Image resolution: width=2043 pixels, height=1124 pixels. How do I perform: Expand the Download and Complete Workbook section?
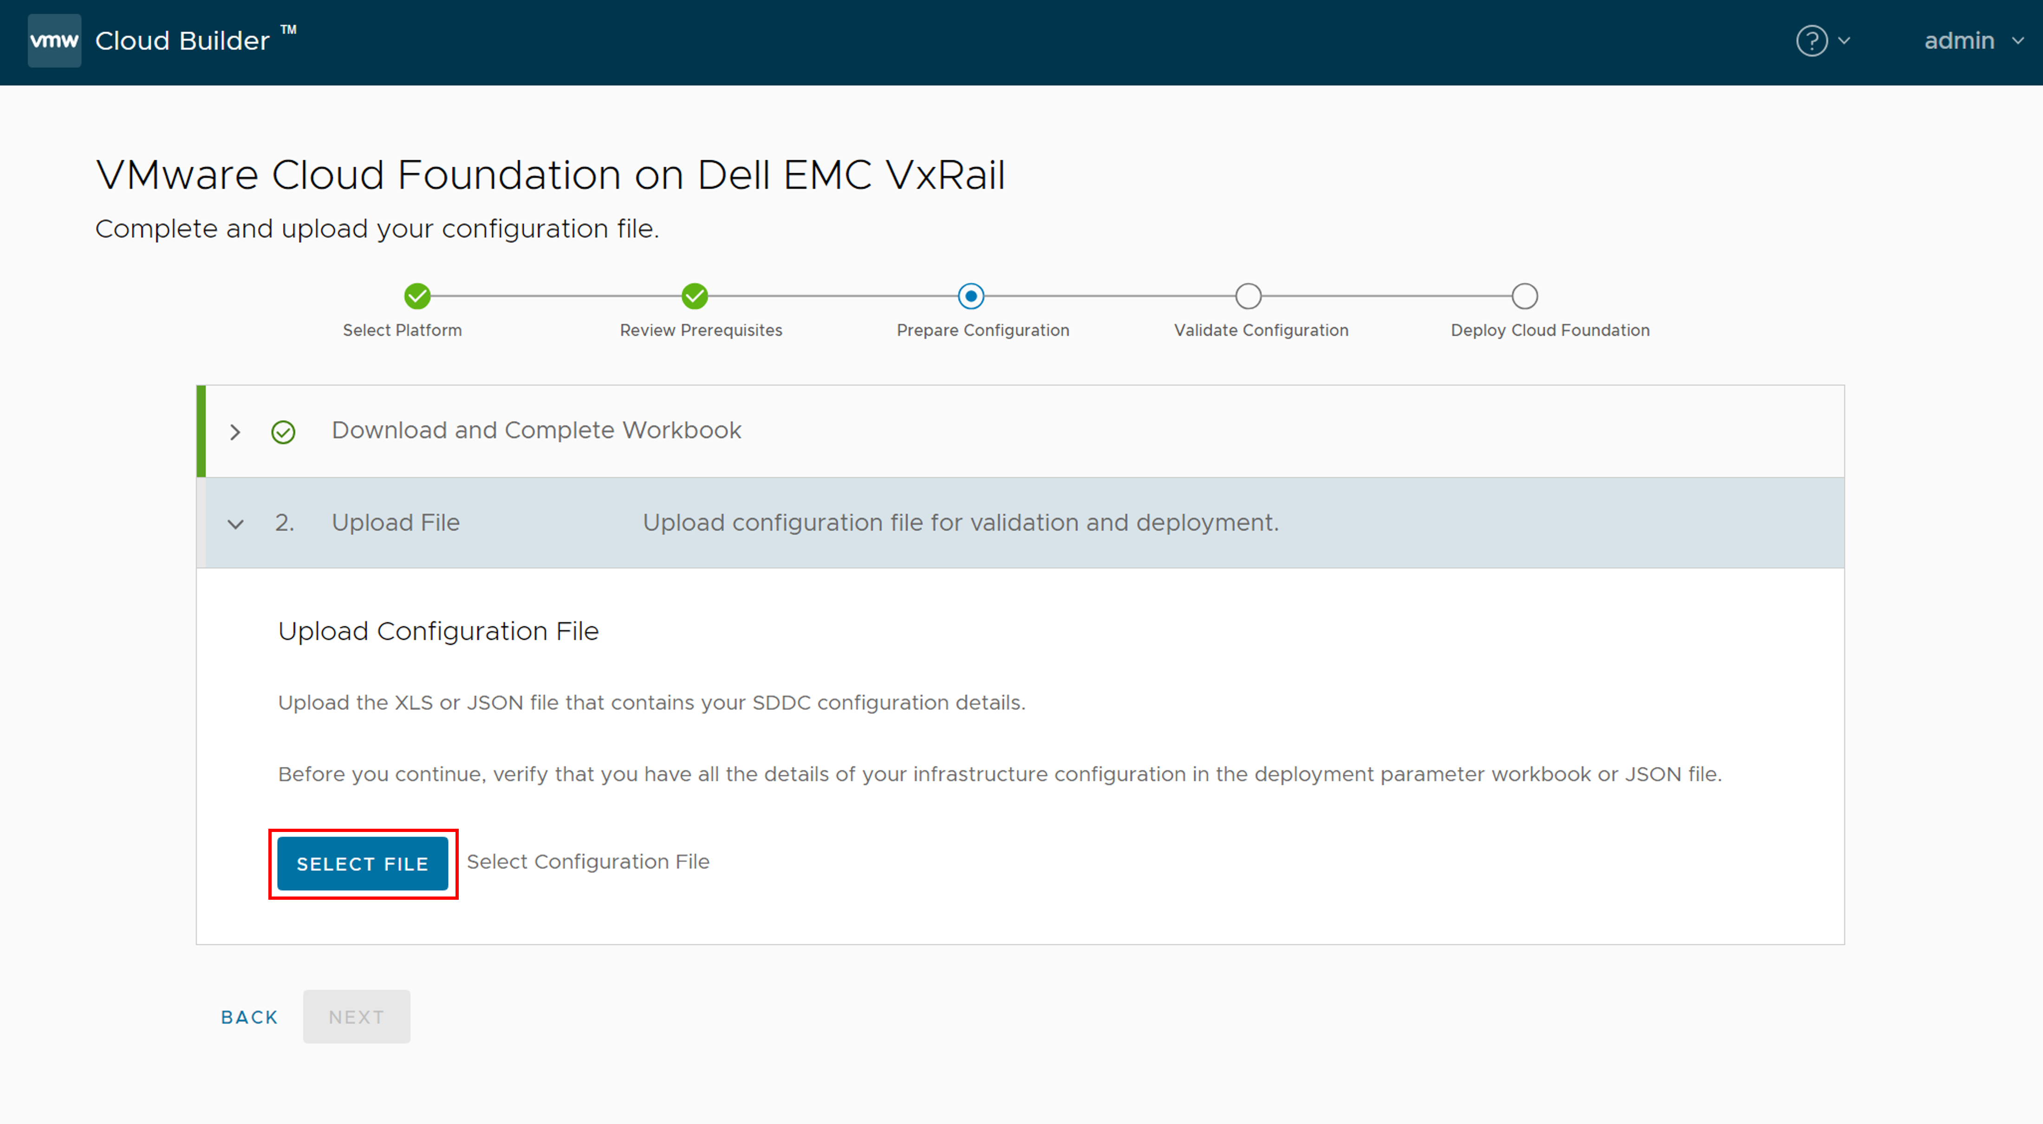point(235,432)
